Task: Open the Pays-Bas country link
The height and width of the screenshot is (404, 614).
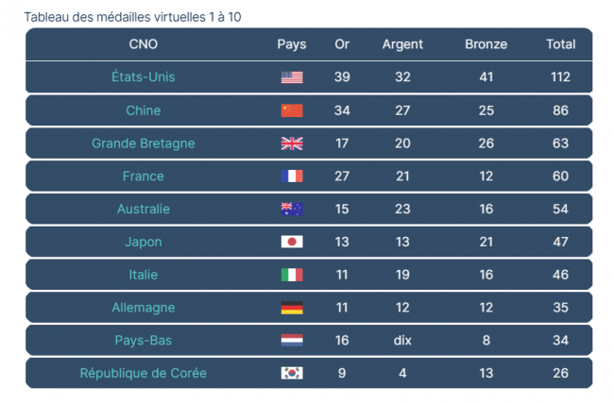Action: coord(144,340)
